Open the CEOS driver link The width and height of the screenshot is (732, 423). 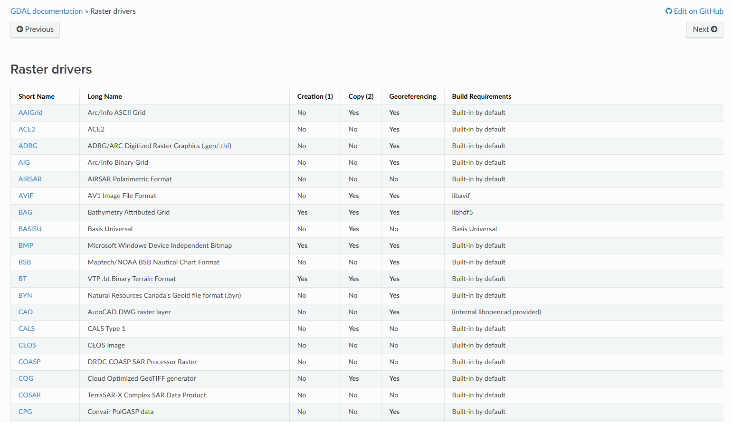pos(27,345)
